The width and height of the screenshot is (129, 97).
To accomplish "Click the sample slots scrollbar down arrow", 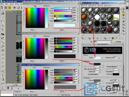I will pos(121,33).
